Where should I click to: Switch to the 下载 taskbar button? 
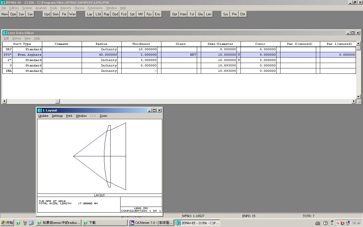click(x=105, y=223)
